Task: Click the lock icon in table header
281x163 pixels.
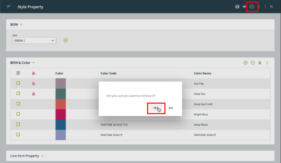Action: pyautogui.click(x=34, y=73)
